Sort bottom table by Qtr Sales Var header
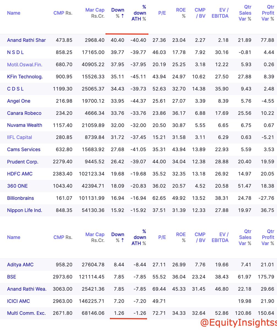This screenshot has height=330, width=277. (x=245, y=238)
